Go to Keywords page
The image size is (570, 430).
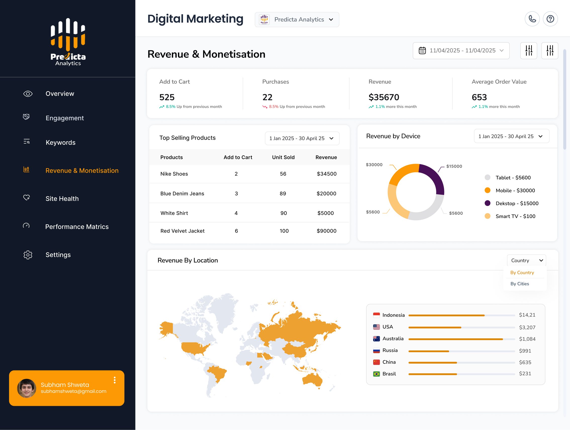[x=61, y=143]
